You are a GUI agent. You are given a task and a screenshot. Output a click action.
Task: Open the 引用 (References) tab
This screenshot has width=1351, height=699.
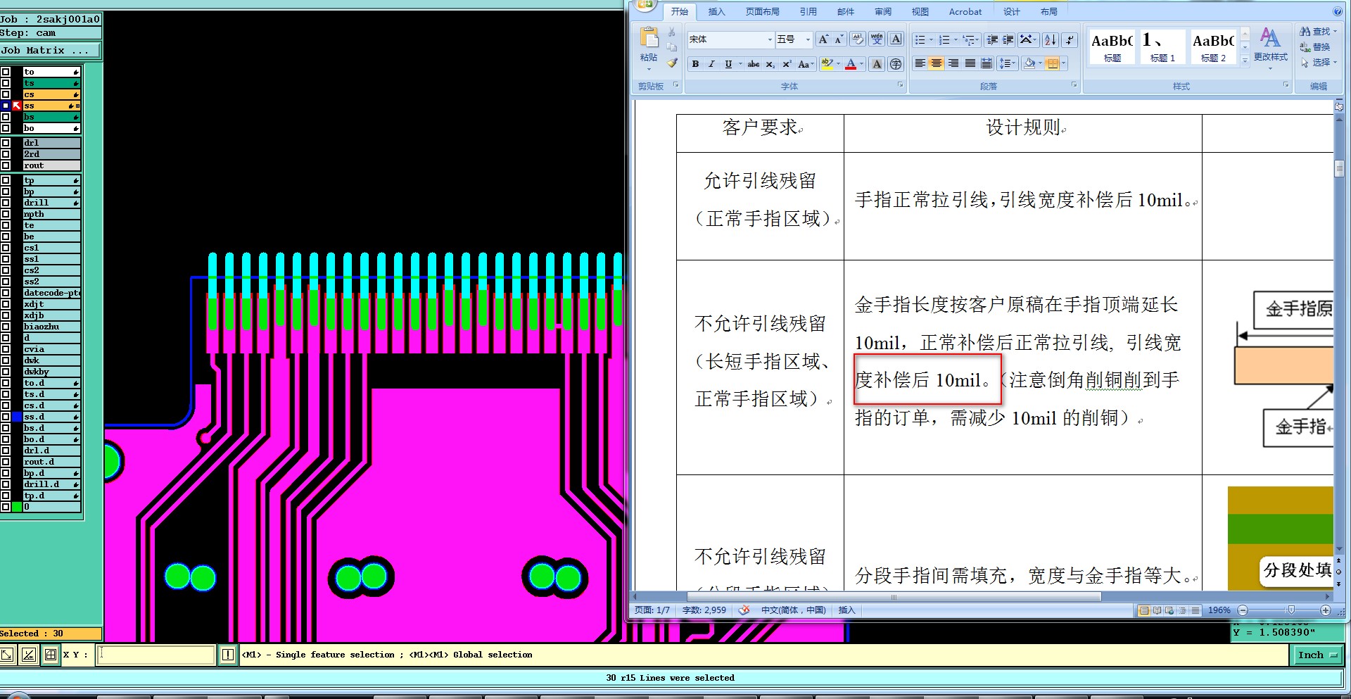click(808, 12)
